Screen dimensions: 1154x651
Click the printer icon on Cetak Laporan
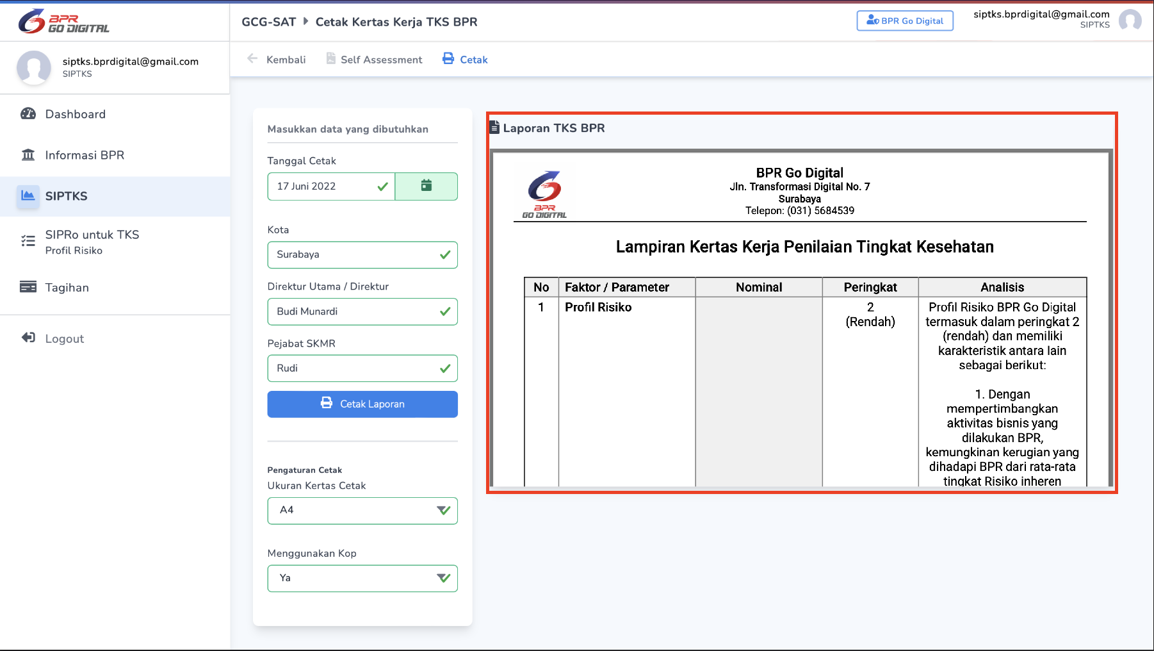327,403
